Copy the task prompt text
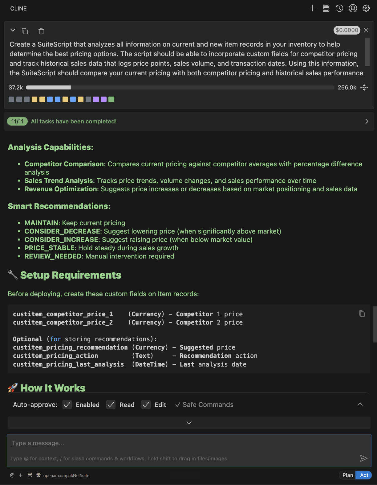The image size is (377, 485). coord(25,31)
